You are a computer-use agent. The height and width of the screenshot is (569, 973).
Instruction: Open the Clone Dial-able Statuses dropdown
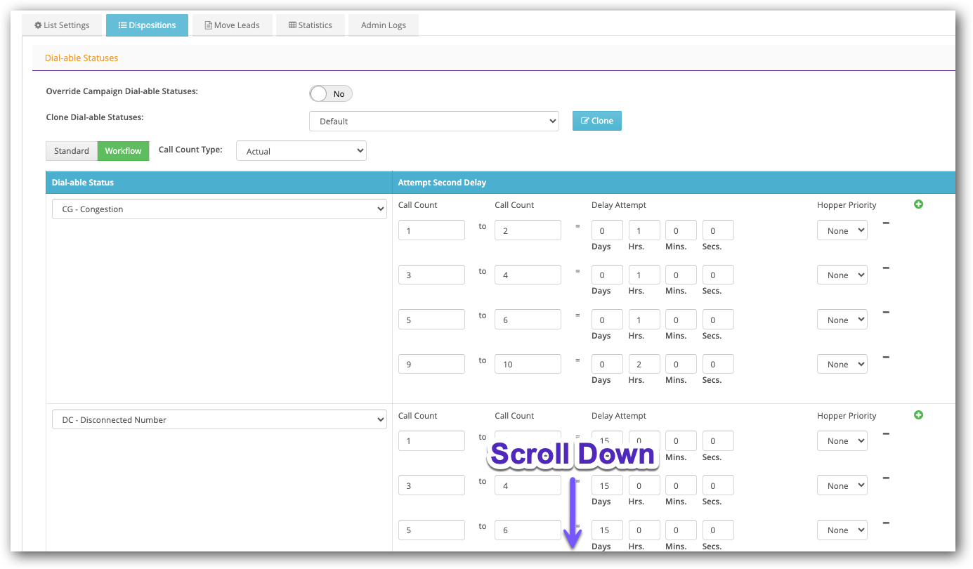[434, 121]
